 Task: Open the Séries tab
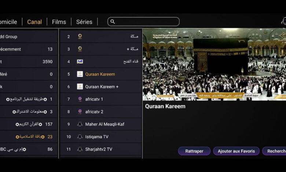click(84, 22)
